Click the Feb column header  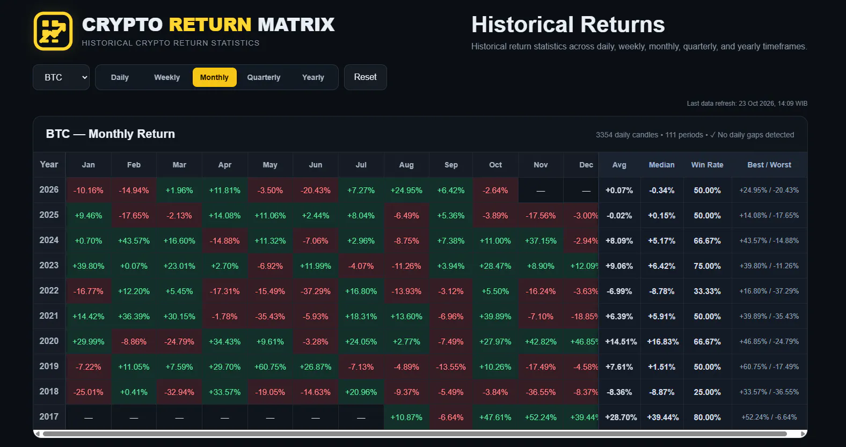(x=134, y=165)
